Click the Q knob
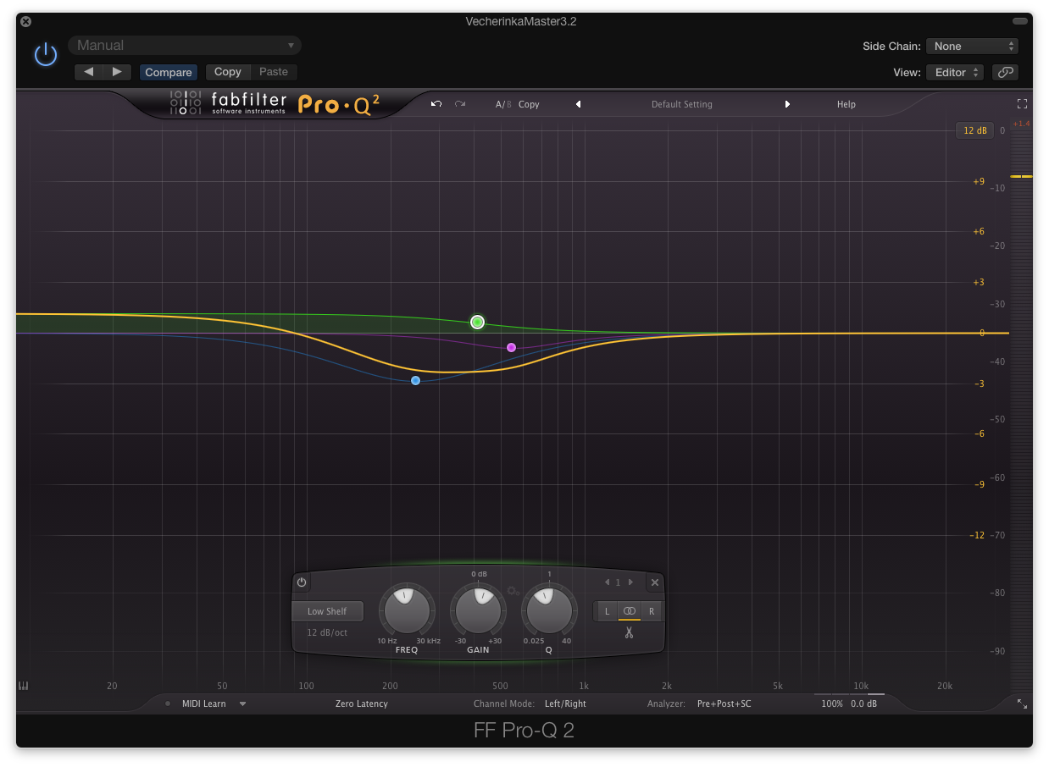This screenshot has width=1049, height=767. (x=548, y=610)
